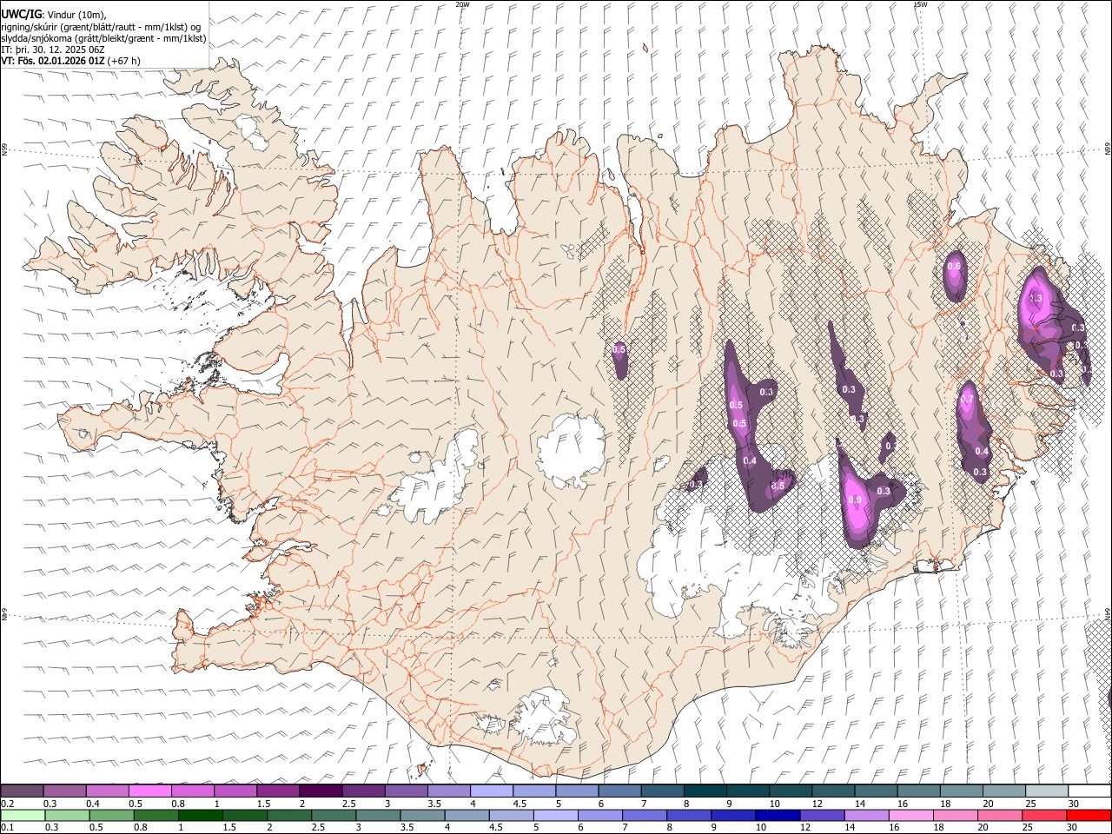The image size is (1112, 834).
Task: Click the 0.7 snowfall value on the map
Action: point(967,400)
